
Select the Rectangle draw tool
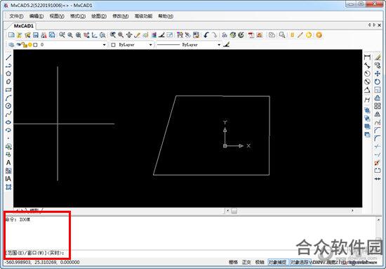tap(8, 90)
